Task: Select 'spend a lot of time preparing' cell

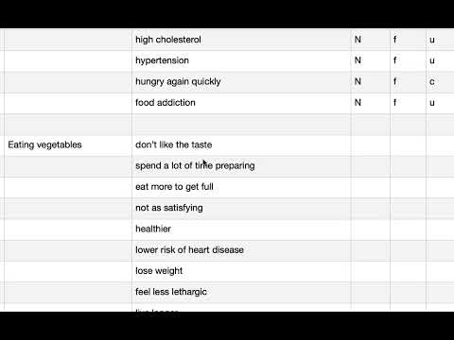Action: coord(241,166)
